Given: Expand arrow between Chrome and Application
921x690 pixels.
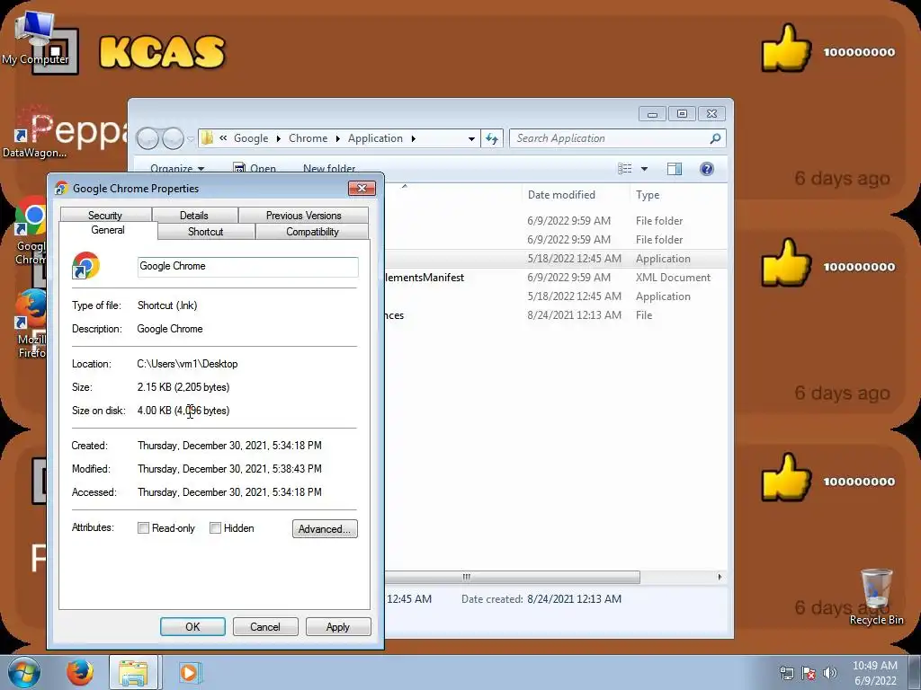Looking at the screenshot, I should pos(338,139).
